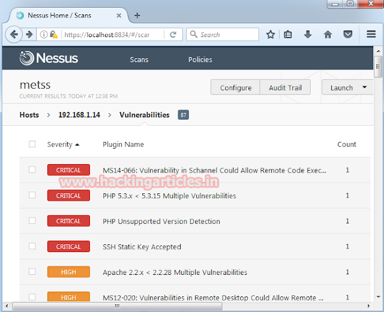Screen dimensions: 384x312
Task: Click the horizontal scrollbar left arrow
Action: click(7, 306)
